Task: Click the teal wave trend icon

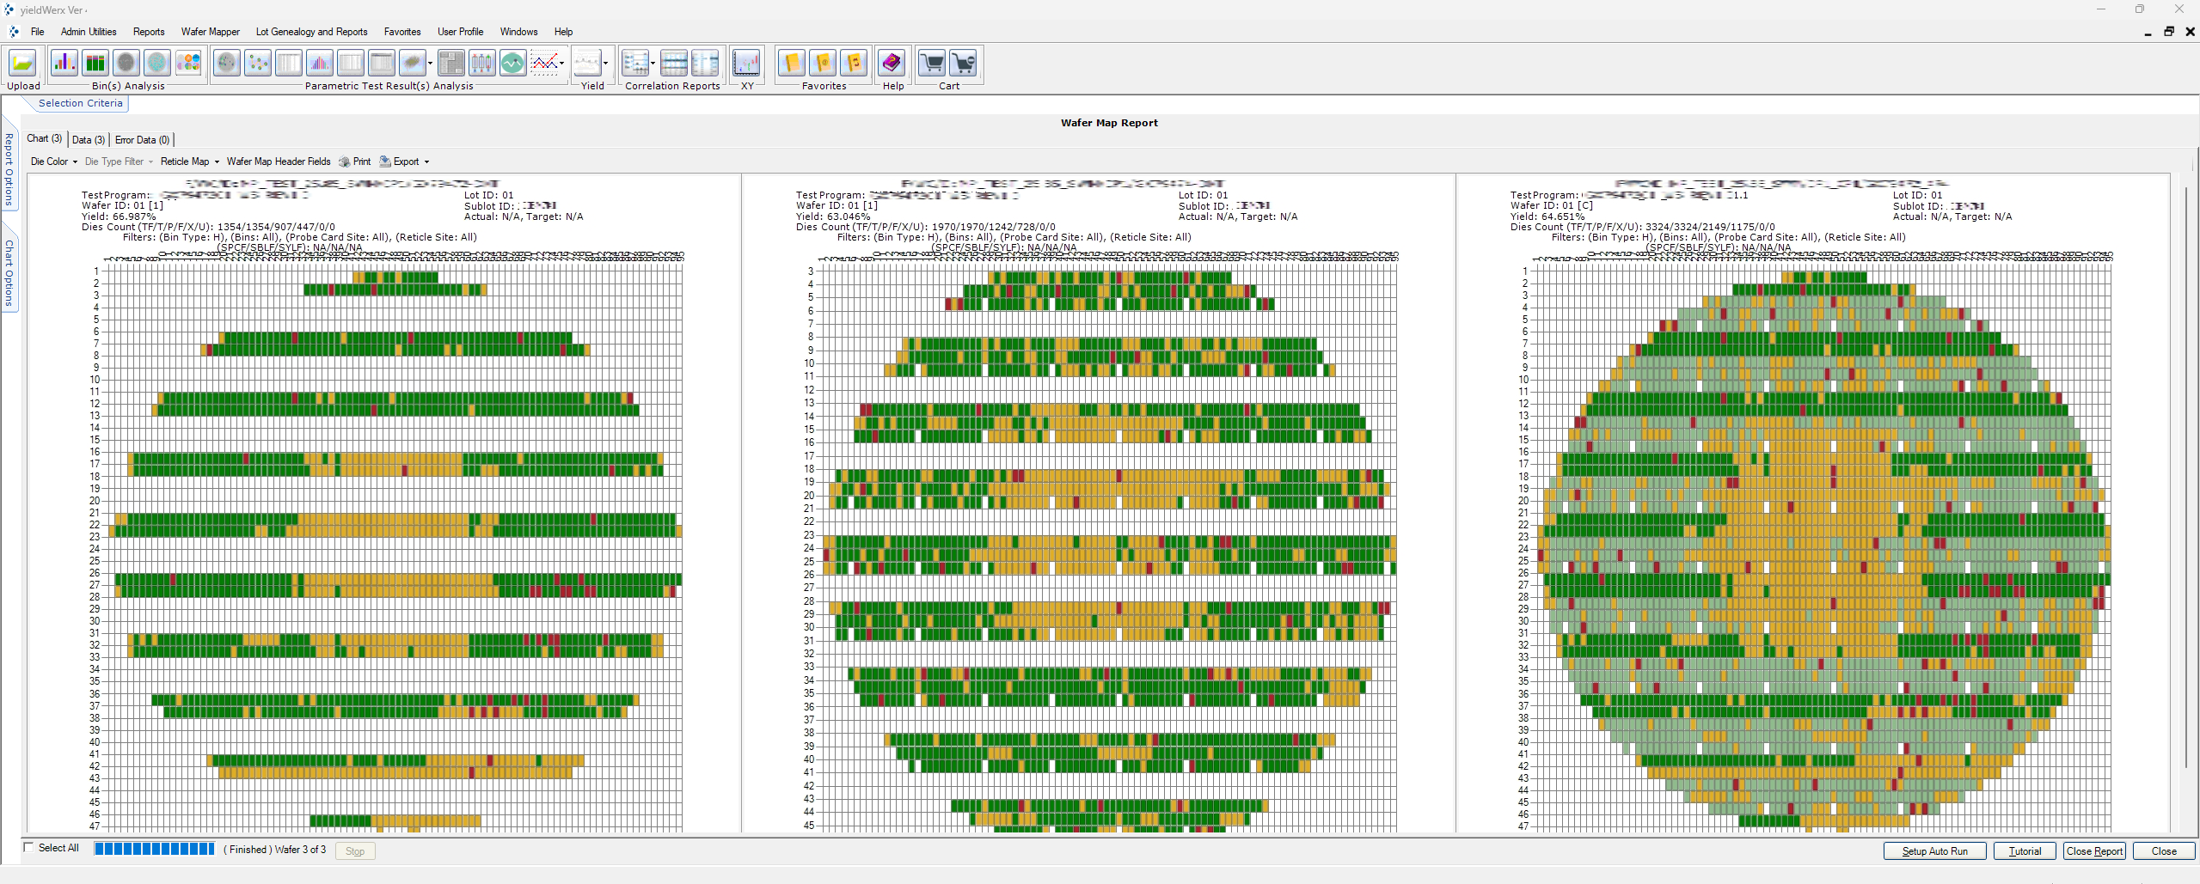Action: (x=513, y=63)
